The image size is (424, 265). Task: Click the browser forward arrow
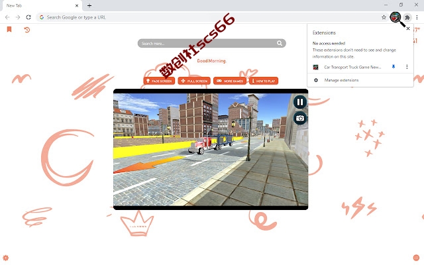(x=18, y=17)
